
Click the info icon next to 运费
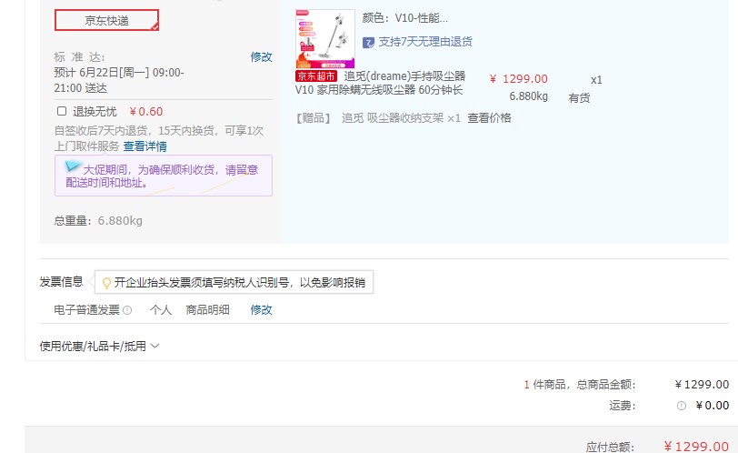click(681, 406)
